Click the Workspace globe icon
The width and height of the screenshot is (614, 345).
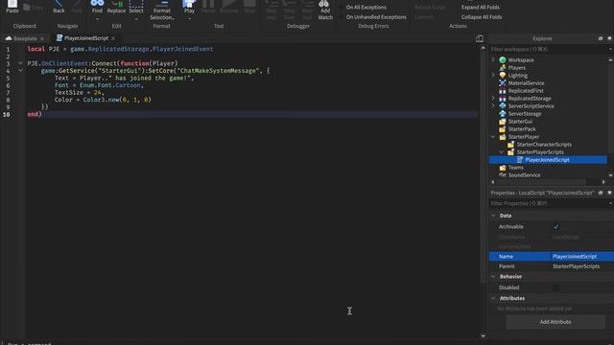(x=503, y=59)
